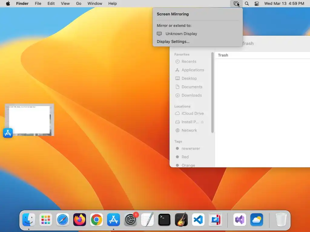The image size is (310, 232).
Task: Open the Window menu
Action: click(95, 4)
